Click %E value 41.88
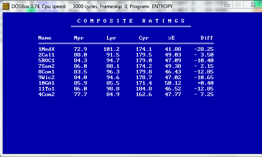The width and height of the screenshot is (262, 157). pos(173,49)
